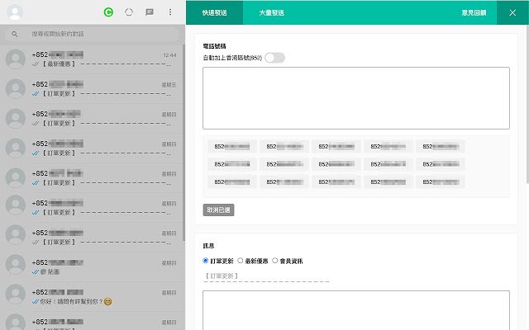The width and height of the screenshot is (529, 330).
Task: Click the contact avatar of the 12:44 chat
Action: coord(16,59)
